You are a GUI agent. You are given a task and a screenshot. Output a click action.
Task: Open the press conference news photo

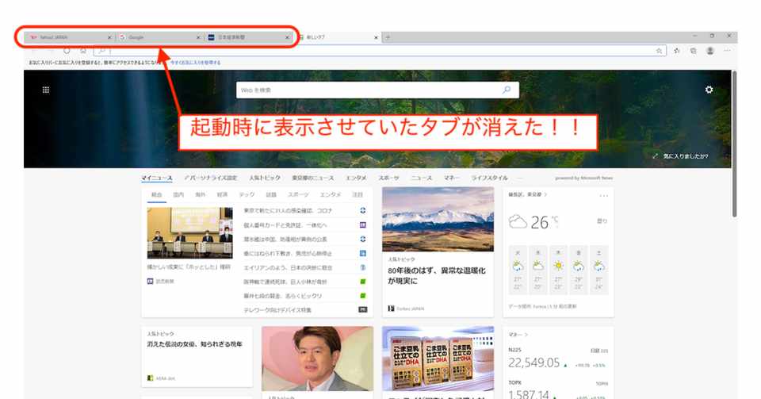click(x=189, y=233)
